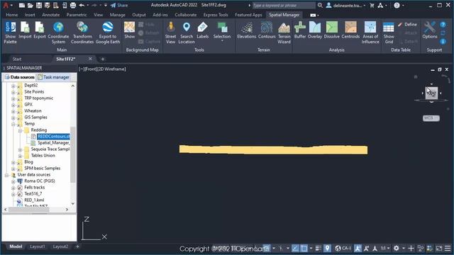Switch to the Task manager tab
454x255 pixels.
click(x=54, y=77)
